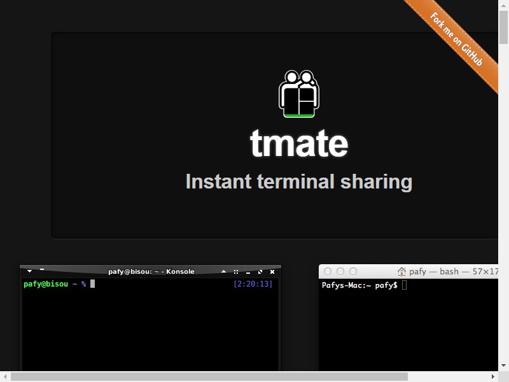The height and width of the screenshot is (382, 509).
Task: Click the horizontal scrollbar right arrow
Action: tap(492, 376)
